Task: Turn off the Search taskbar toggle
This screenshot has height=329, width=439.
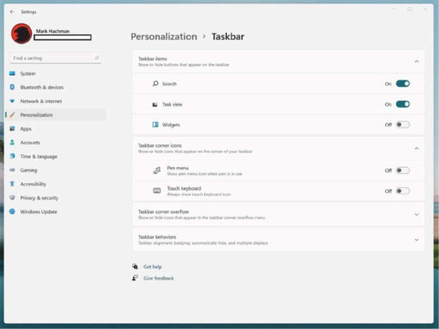Action: point(403,84)
